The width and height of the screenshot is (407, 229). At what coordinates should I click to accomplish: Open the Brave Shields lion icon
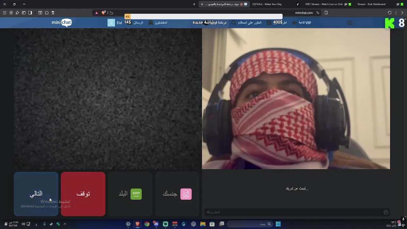coord(103,13)
